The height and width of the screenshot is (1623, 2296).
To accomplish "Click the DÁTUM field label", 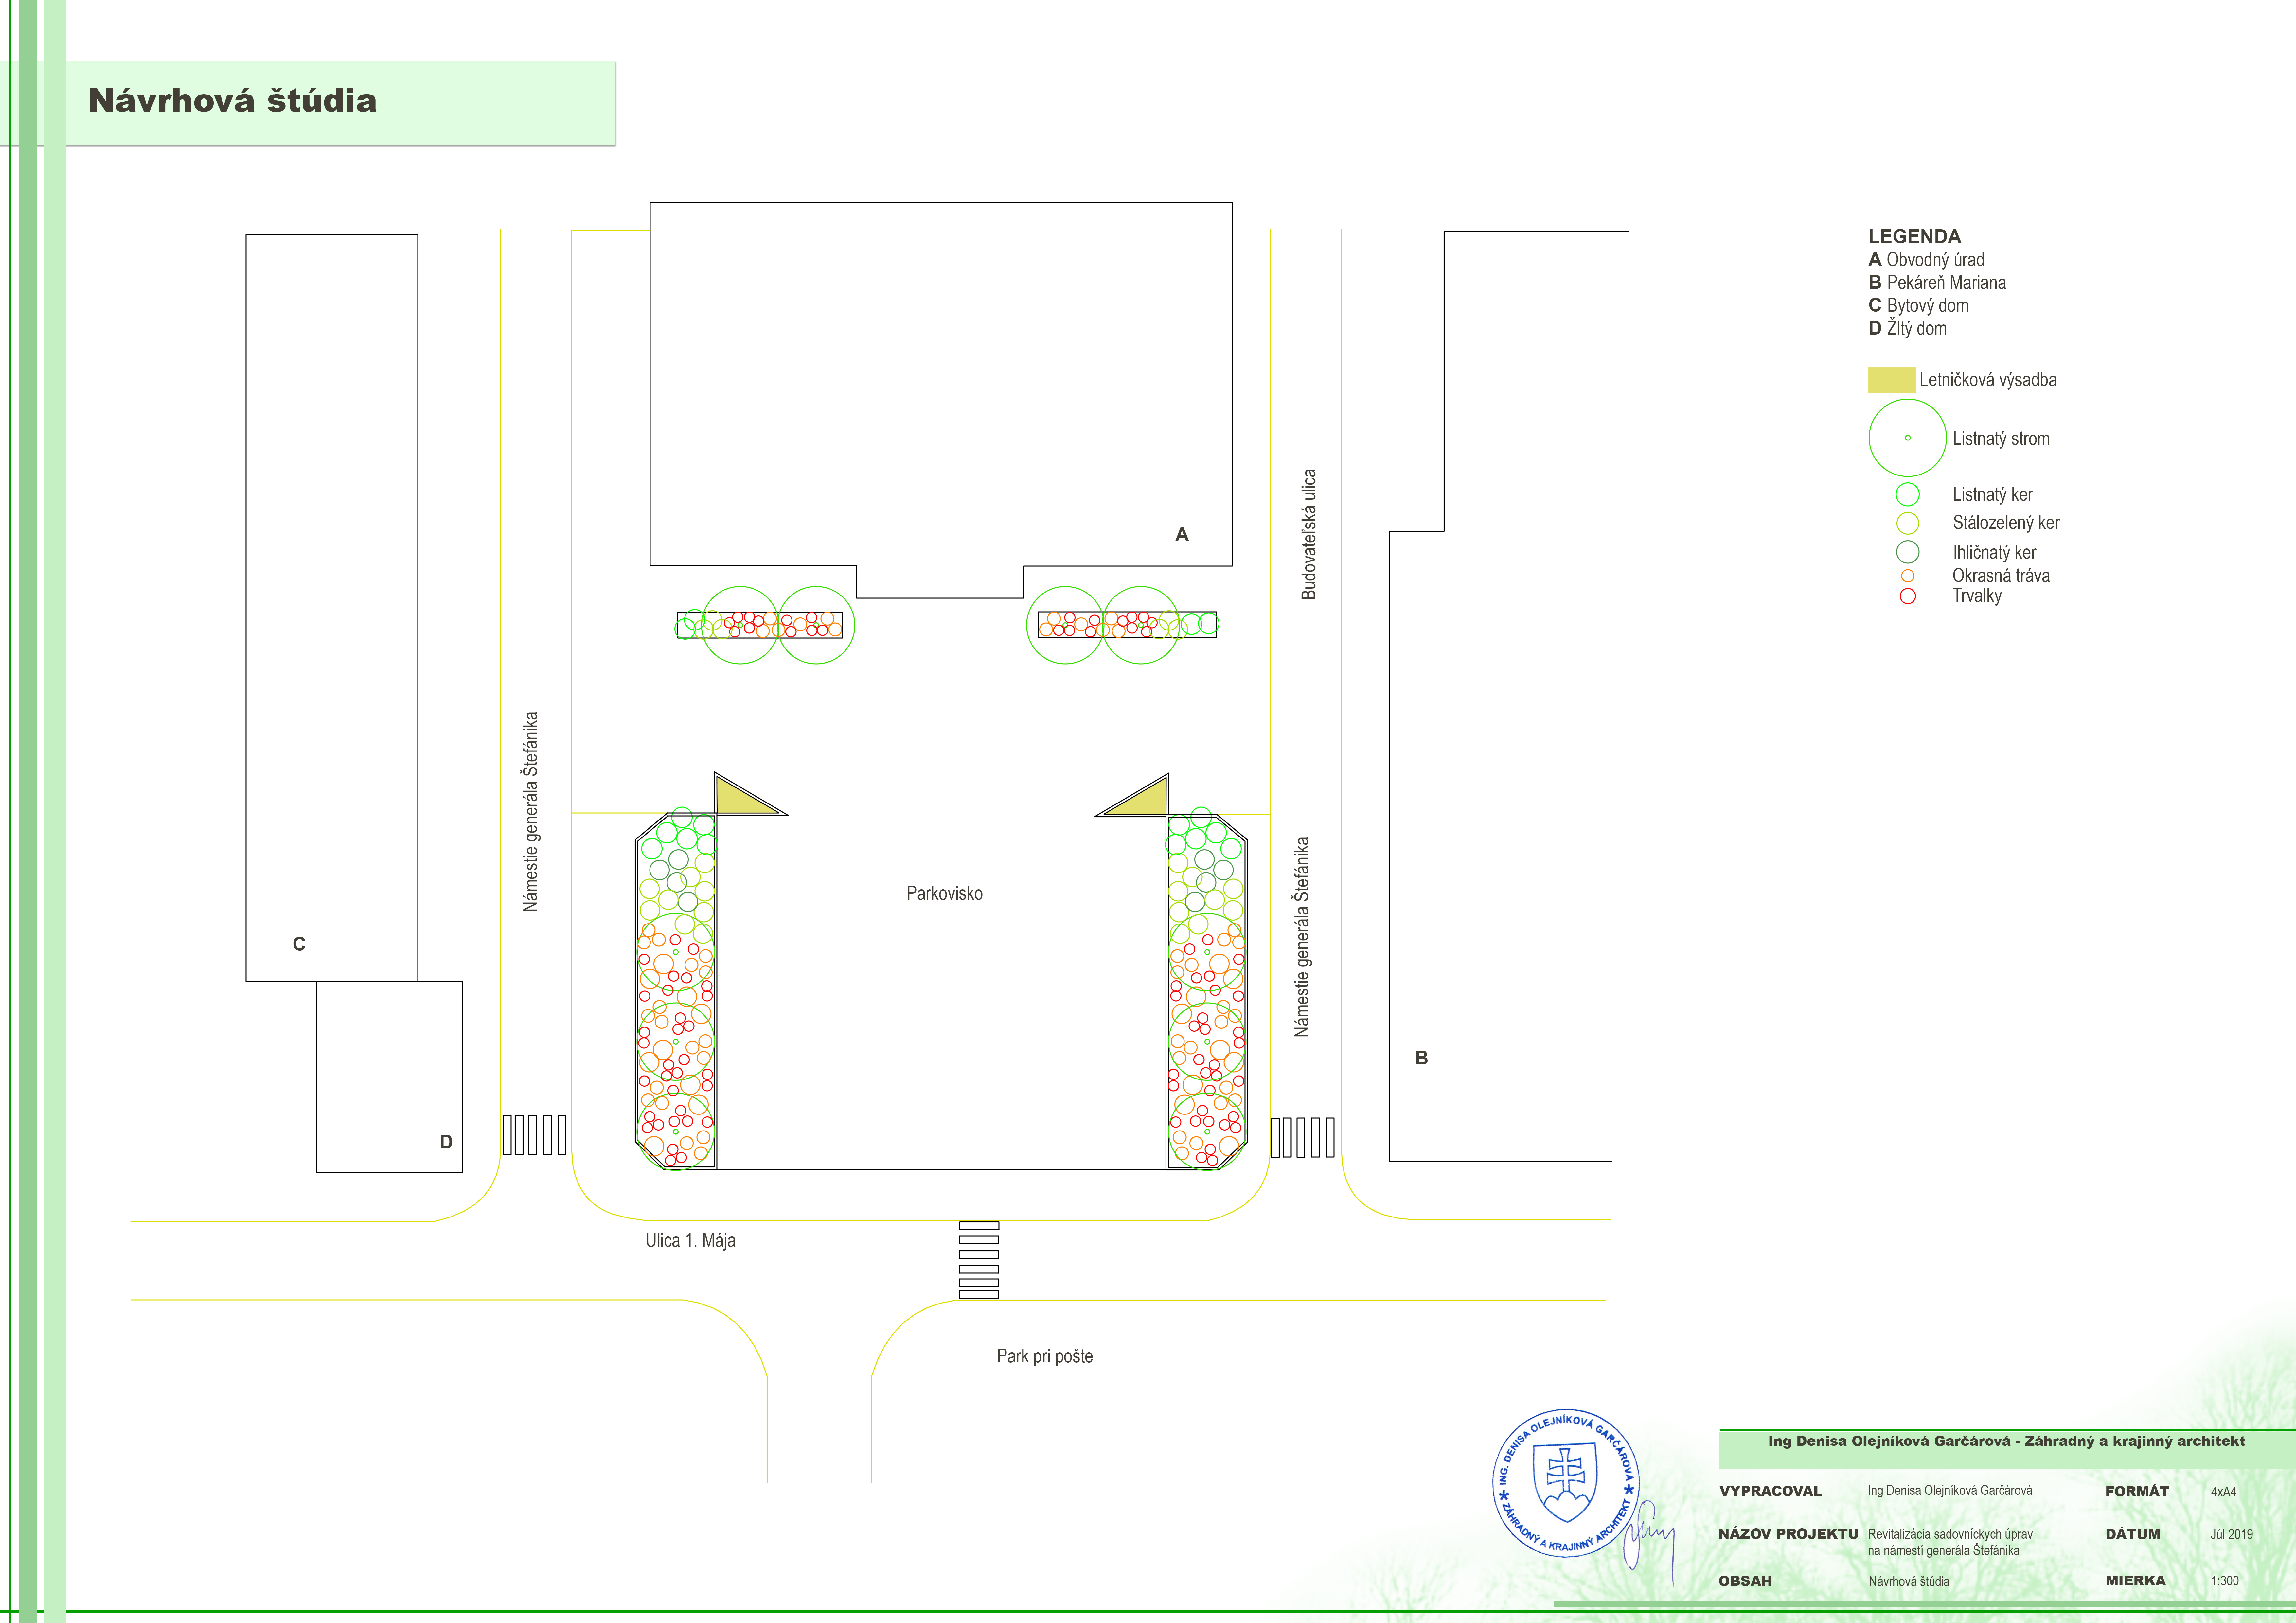I will [2133, 1534].
